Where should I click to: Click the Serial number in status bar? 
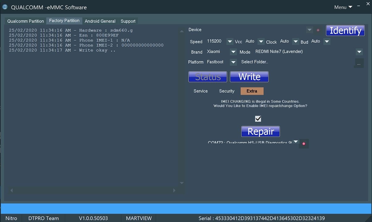click(x=262, y=218)
